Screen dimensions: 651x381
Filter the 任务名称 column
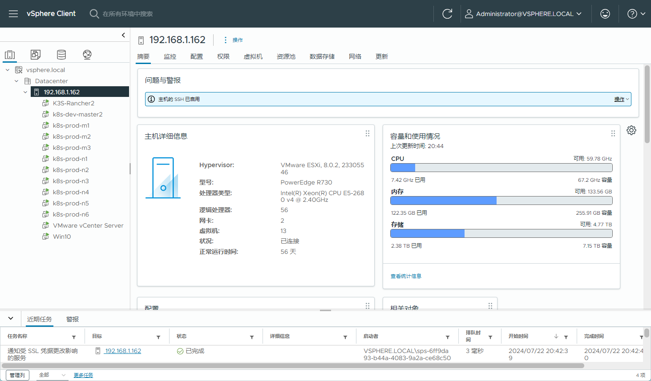[74, 337]
